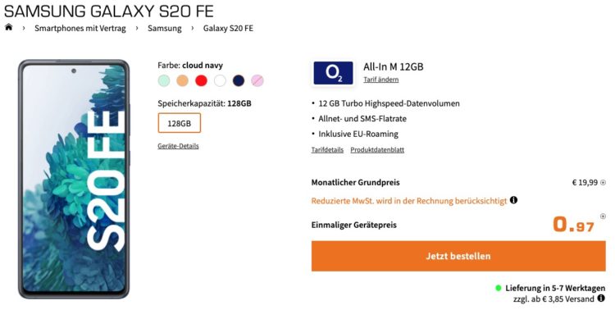Click the Jetzt bestellen button
This screenshot has width=615, height=310.
coord(458,256)
